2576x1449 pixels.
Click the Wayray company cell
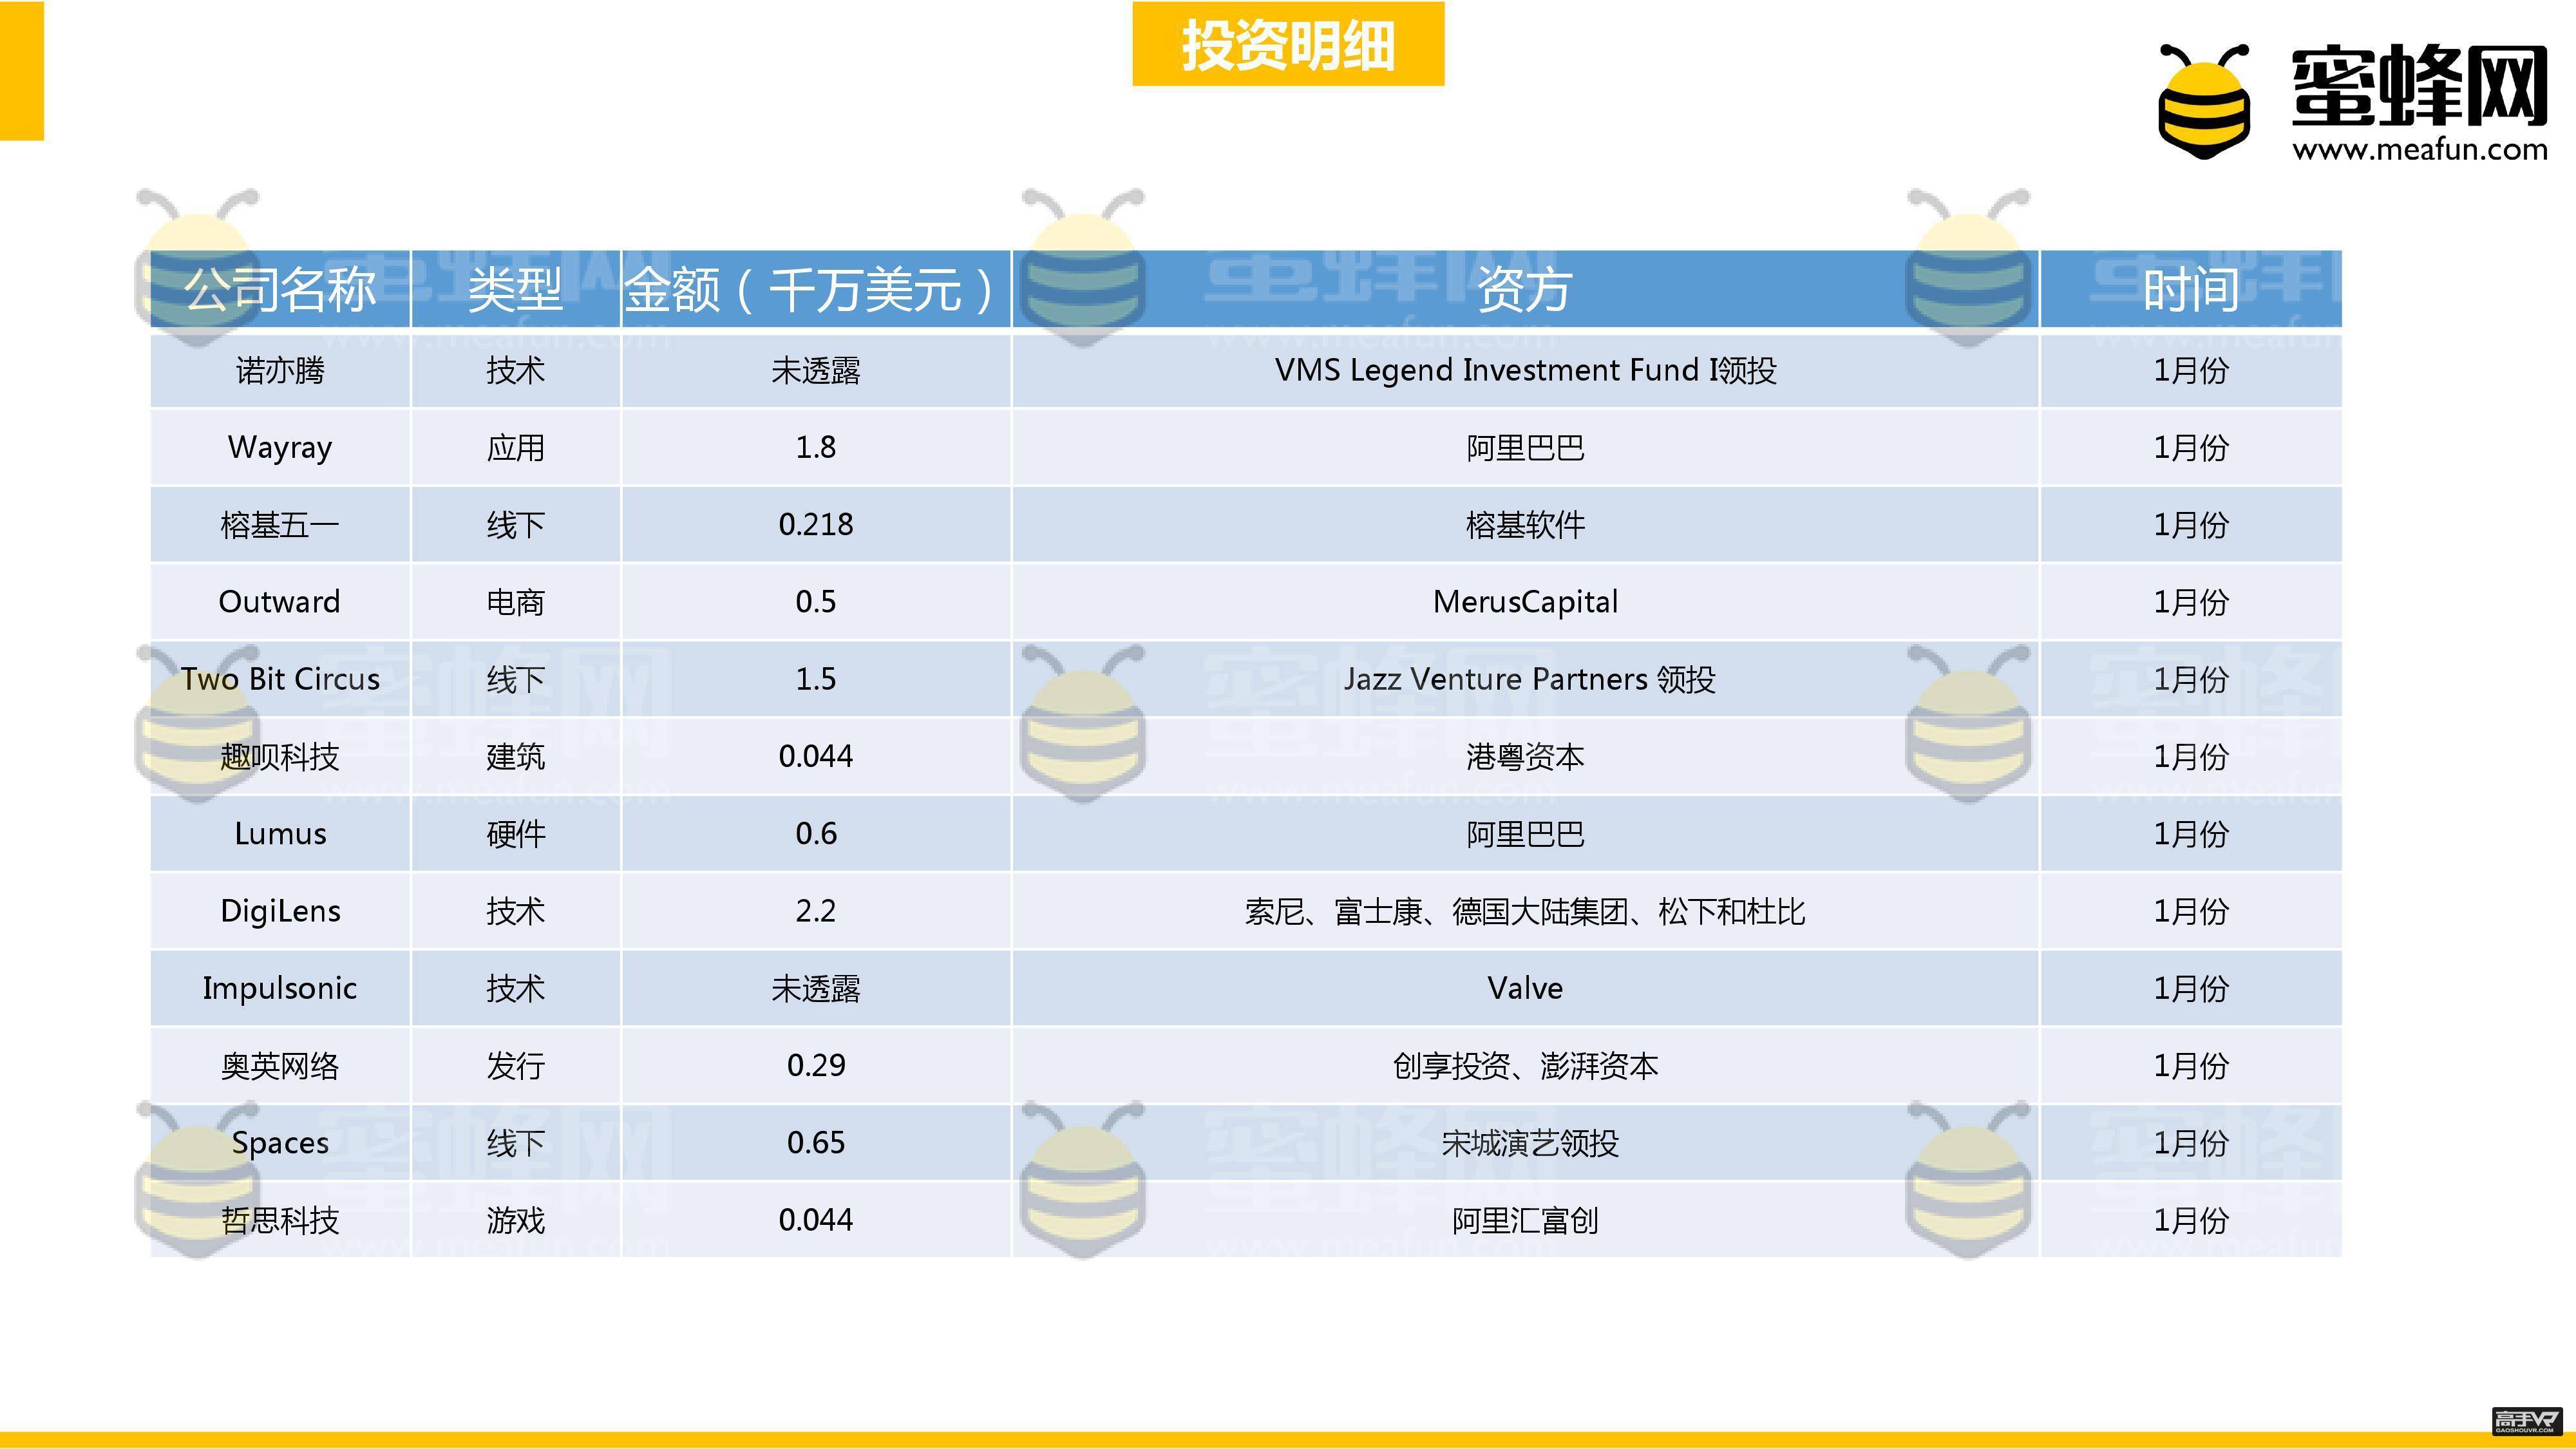(280, 448)
